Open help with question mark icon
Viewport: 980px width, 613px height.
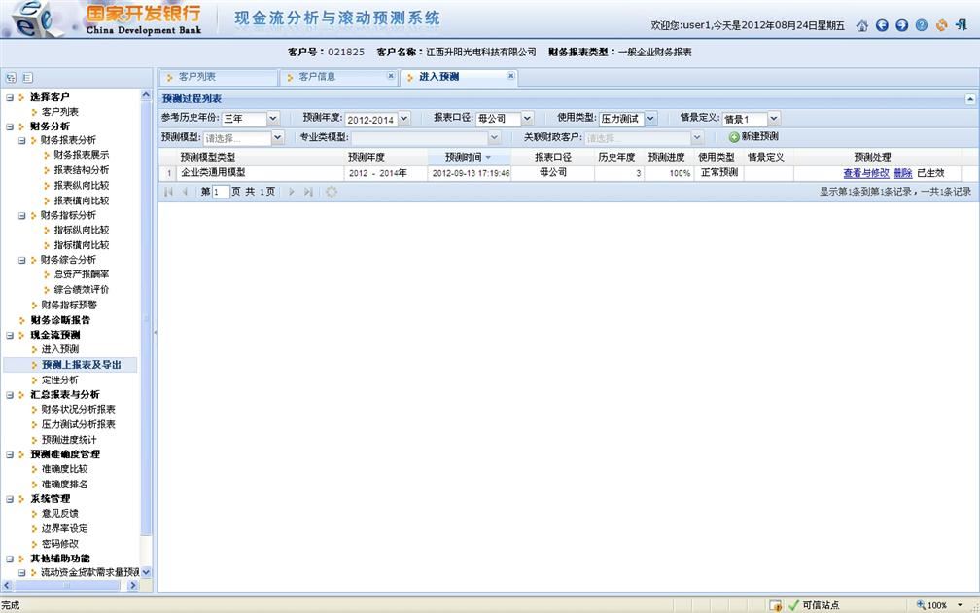point(922,25)
